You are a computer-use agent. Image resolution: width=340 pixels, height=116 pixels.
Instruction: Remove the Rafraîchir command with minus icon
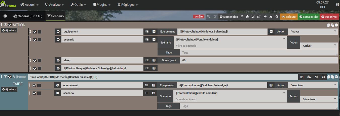pos(58,68)
